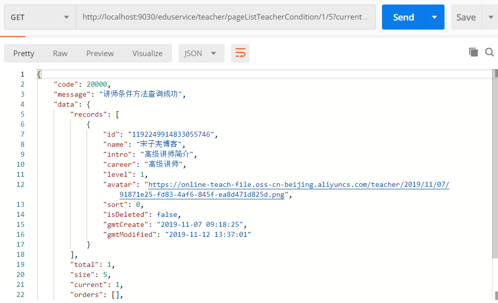
Task: Select the Pretty tab
Action: point(23,53)
